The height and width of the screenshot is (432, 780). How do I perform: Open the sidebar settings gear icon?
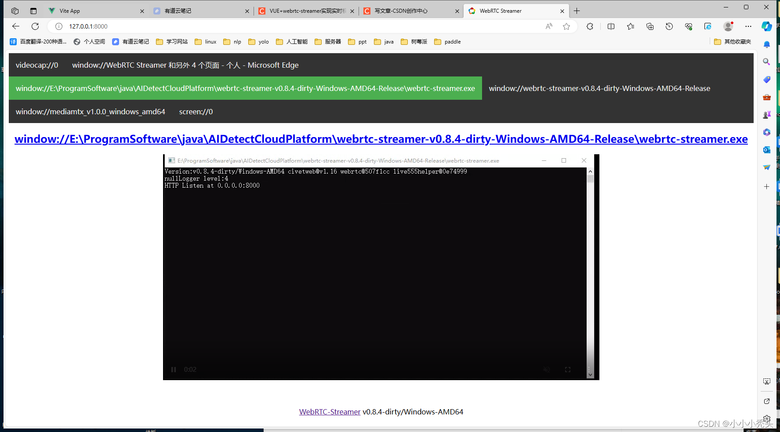click(x=767, y=419)
